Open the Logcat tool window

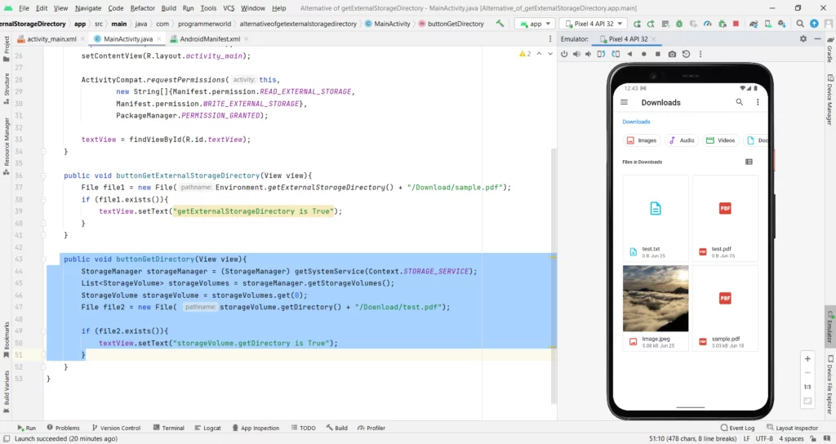click(x=207, y=428)
